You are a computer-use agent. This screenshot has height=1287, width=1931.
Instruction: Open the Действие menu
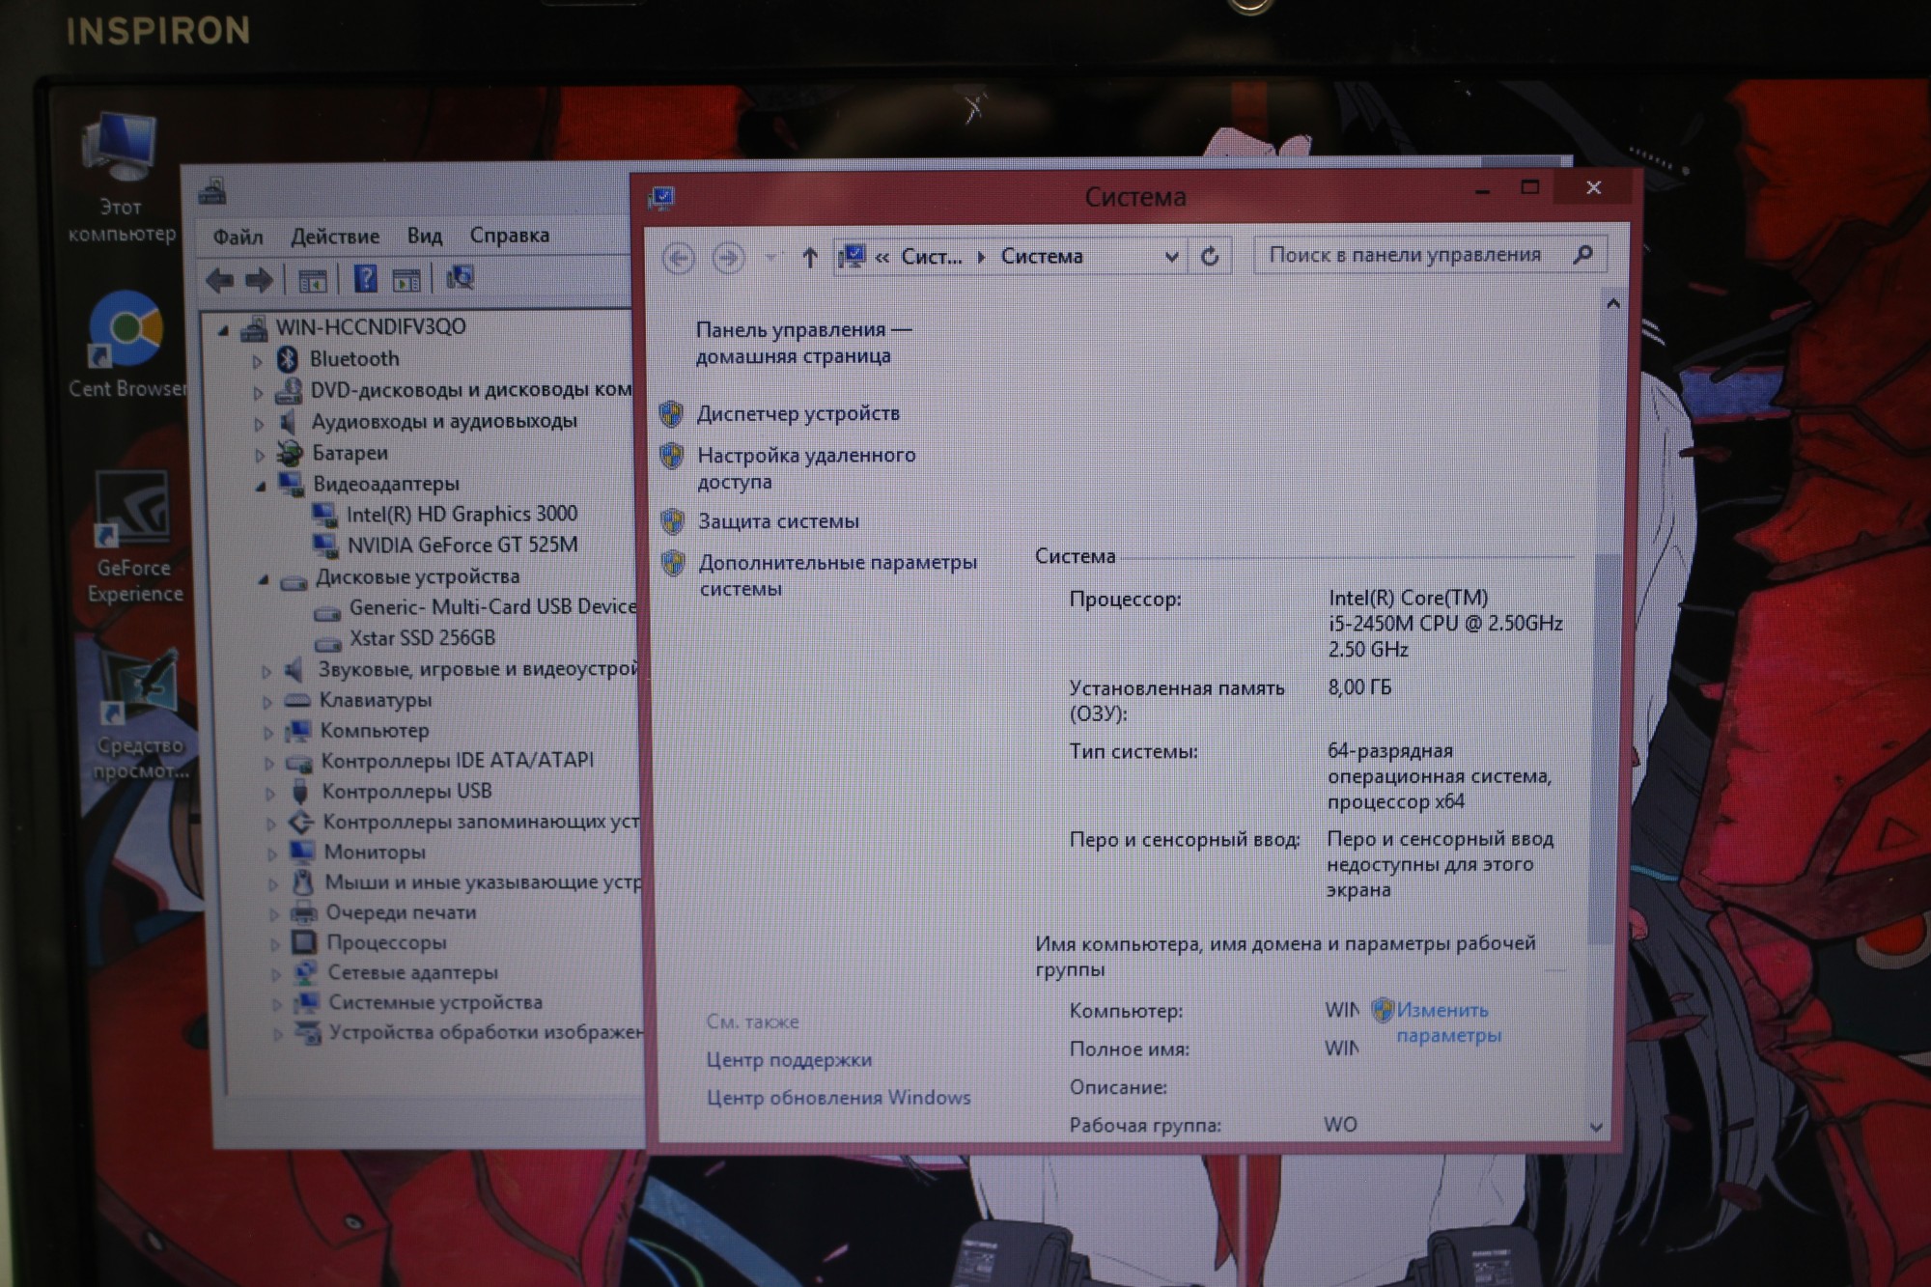[x=334, y=237]
